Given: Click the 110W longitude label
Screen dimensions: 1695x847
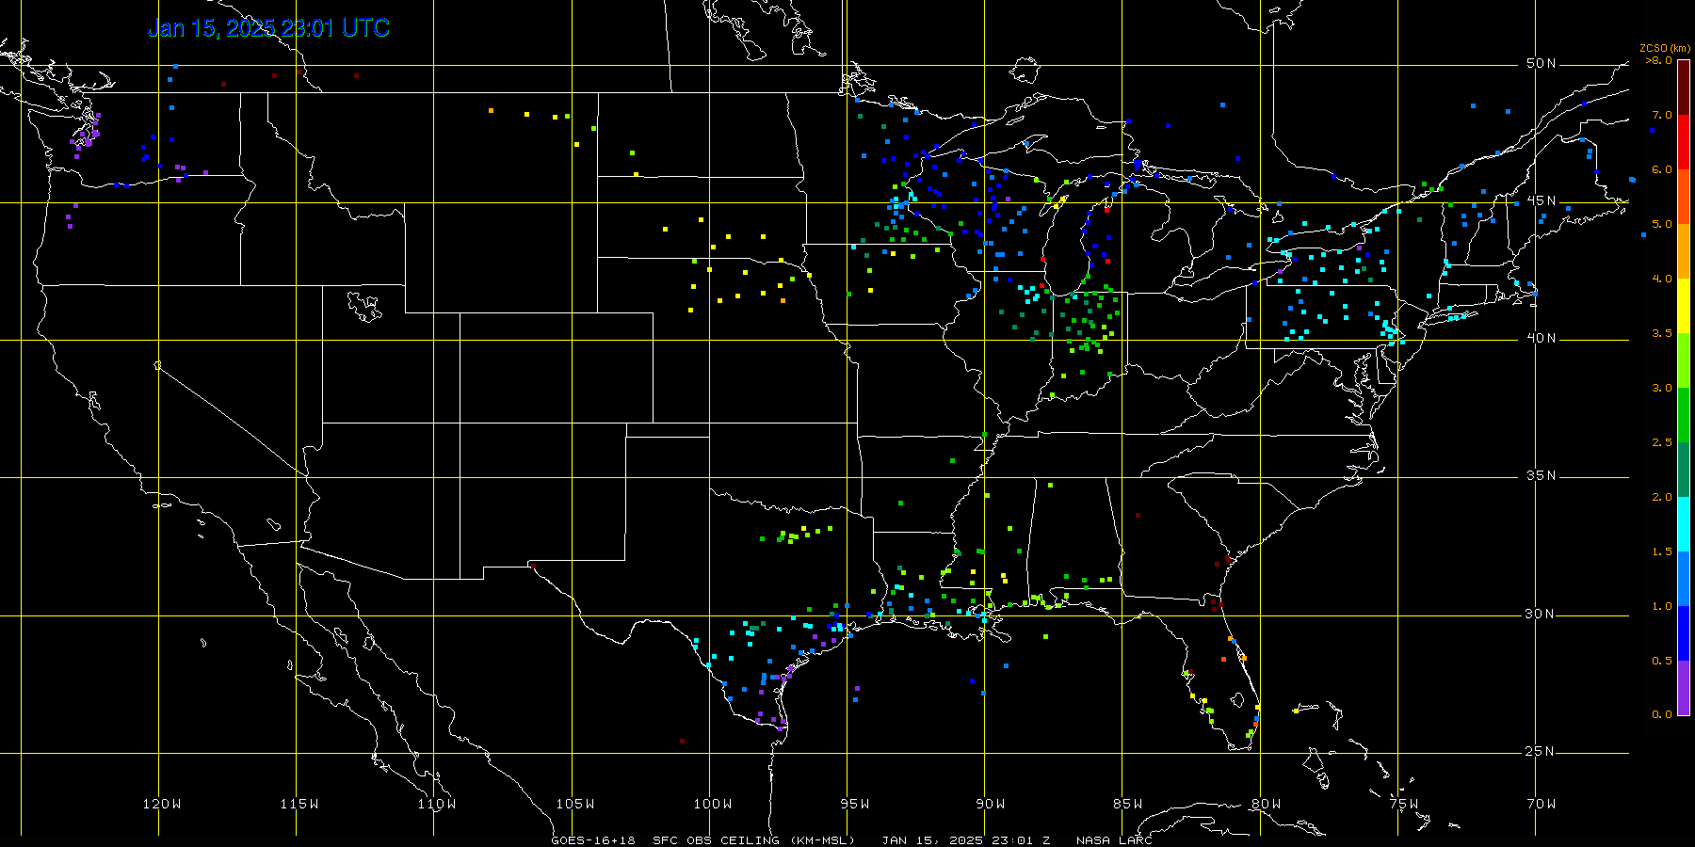Looking at the screenshot, I should tap(437, 804).
